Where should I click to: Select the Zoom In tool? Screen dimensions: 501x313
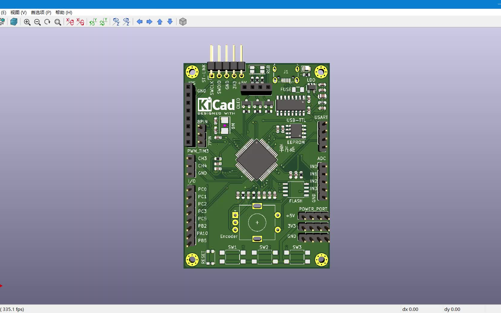click(x=27, y=22)
